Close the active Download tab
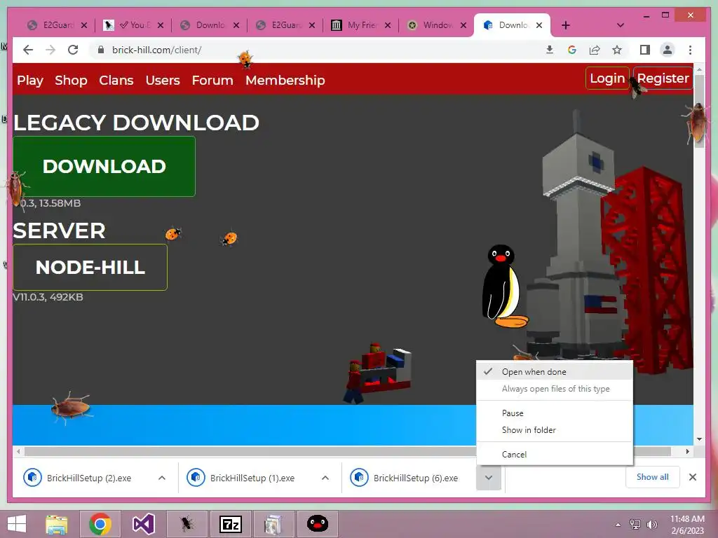The height and width of the screenshot is (538, 718). 539,25
